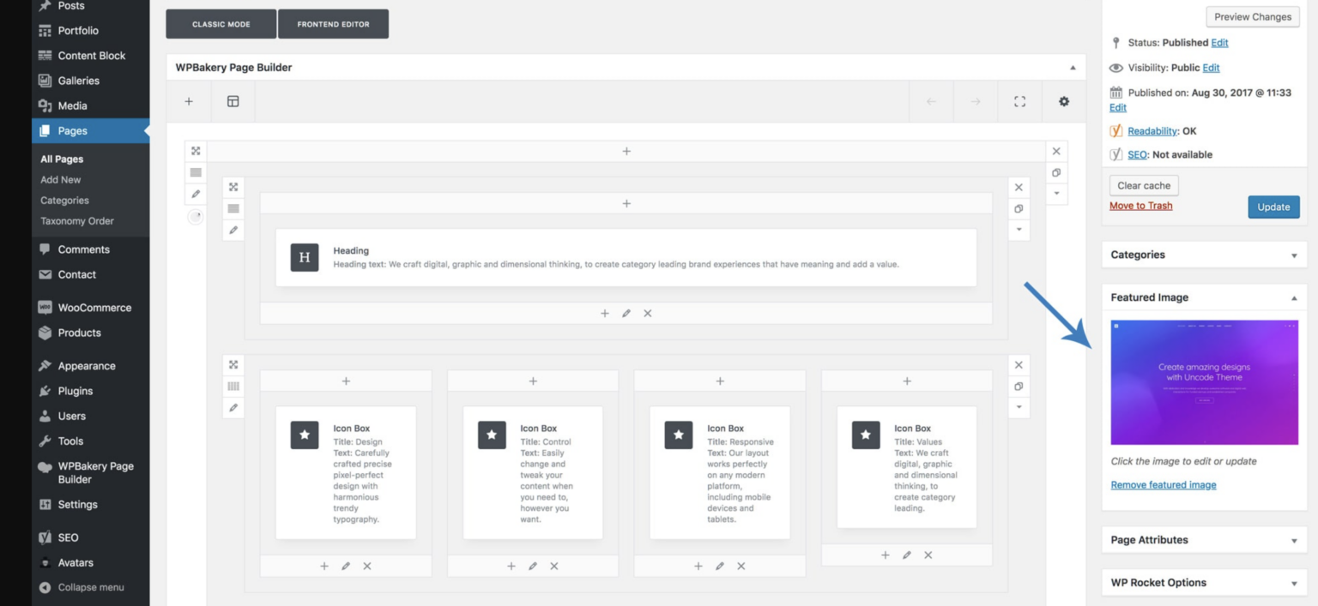Change column layout of Icon Box row
Screen dimensions: 1318x606
tap(233, 387)
